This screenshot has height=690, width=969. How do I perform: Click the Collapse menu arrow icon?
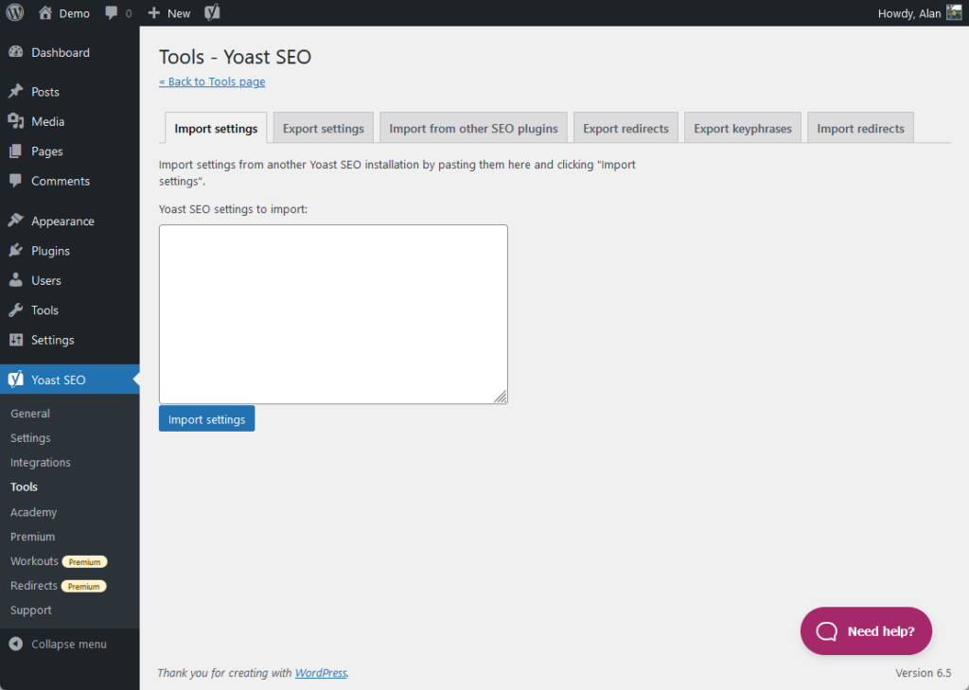point(16,644)
